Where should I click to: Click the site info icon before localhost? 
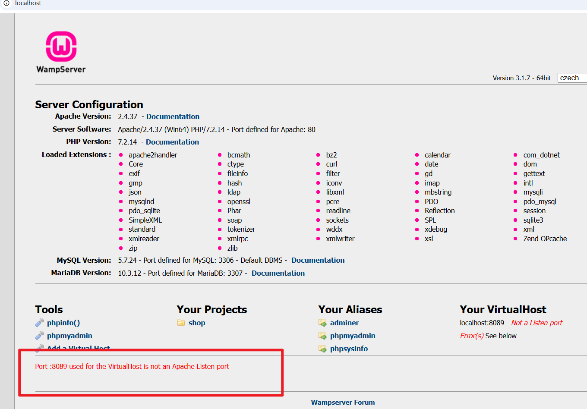pyautogui.click(x=6, y=3)
